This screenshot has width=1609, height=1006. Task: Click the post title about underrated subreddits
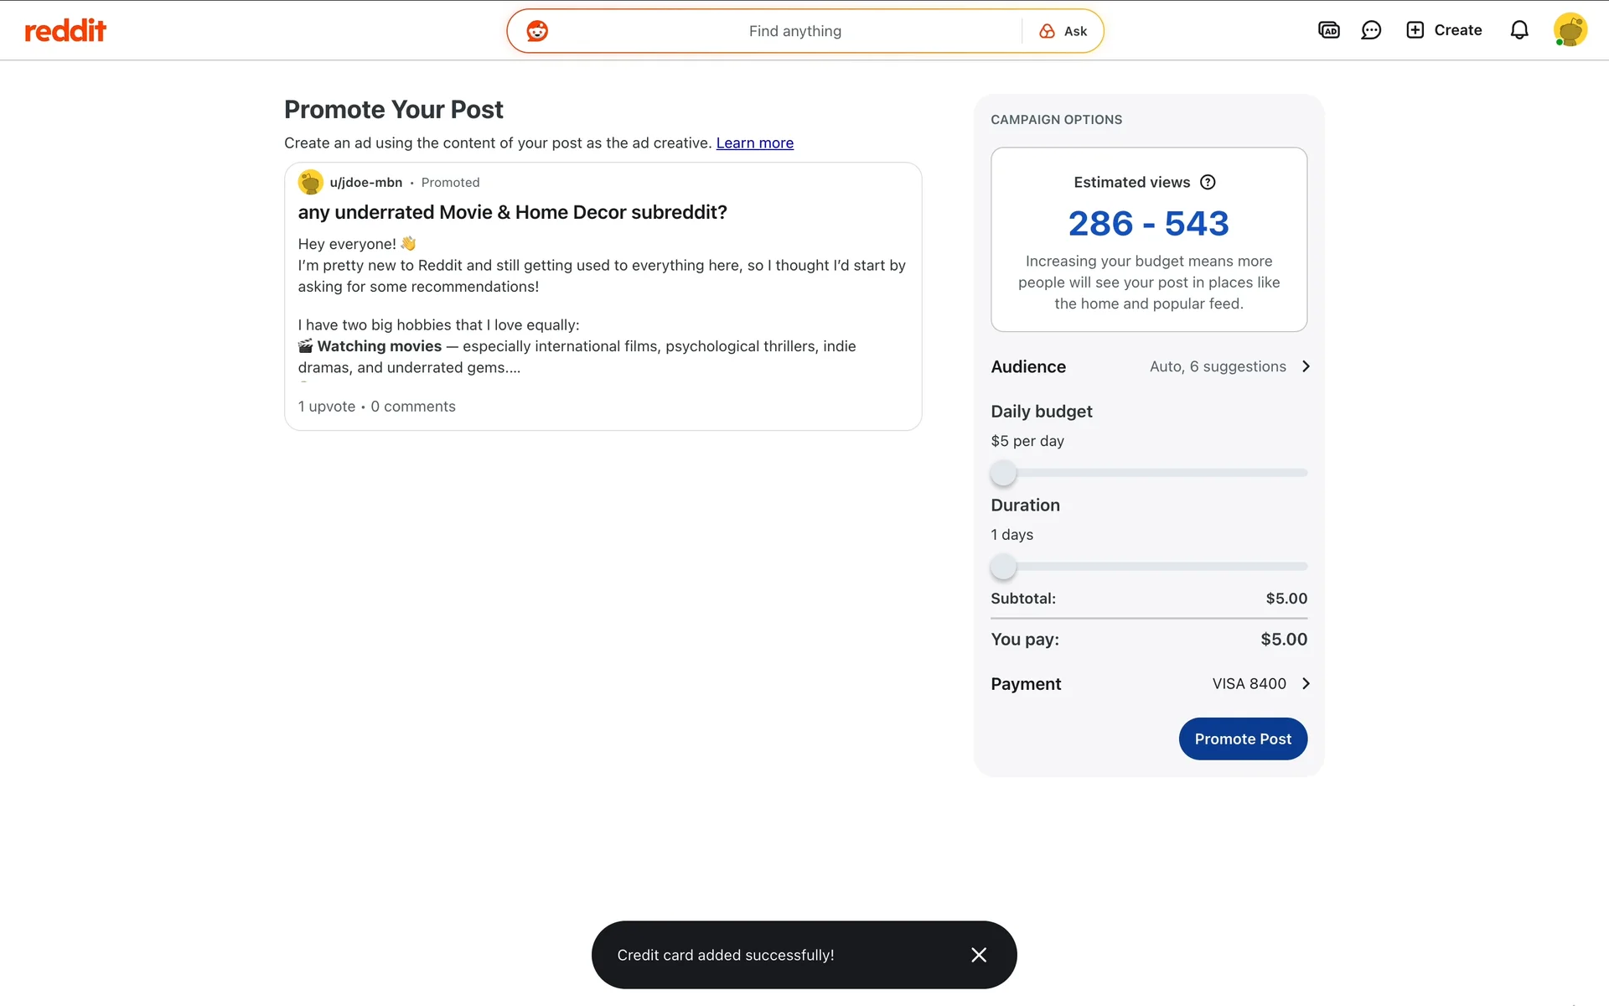pos(512,212)
